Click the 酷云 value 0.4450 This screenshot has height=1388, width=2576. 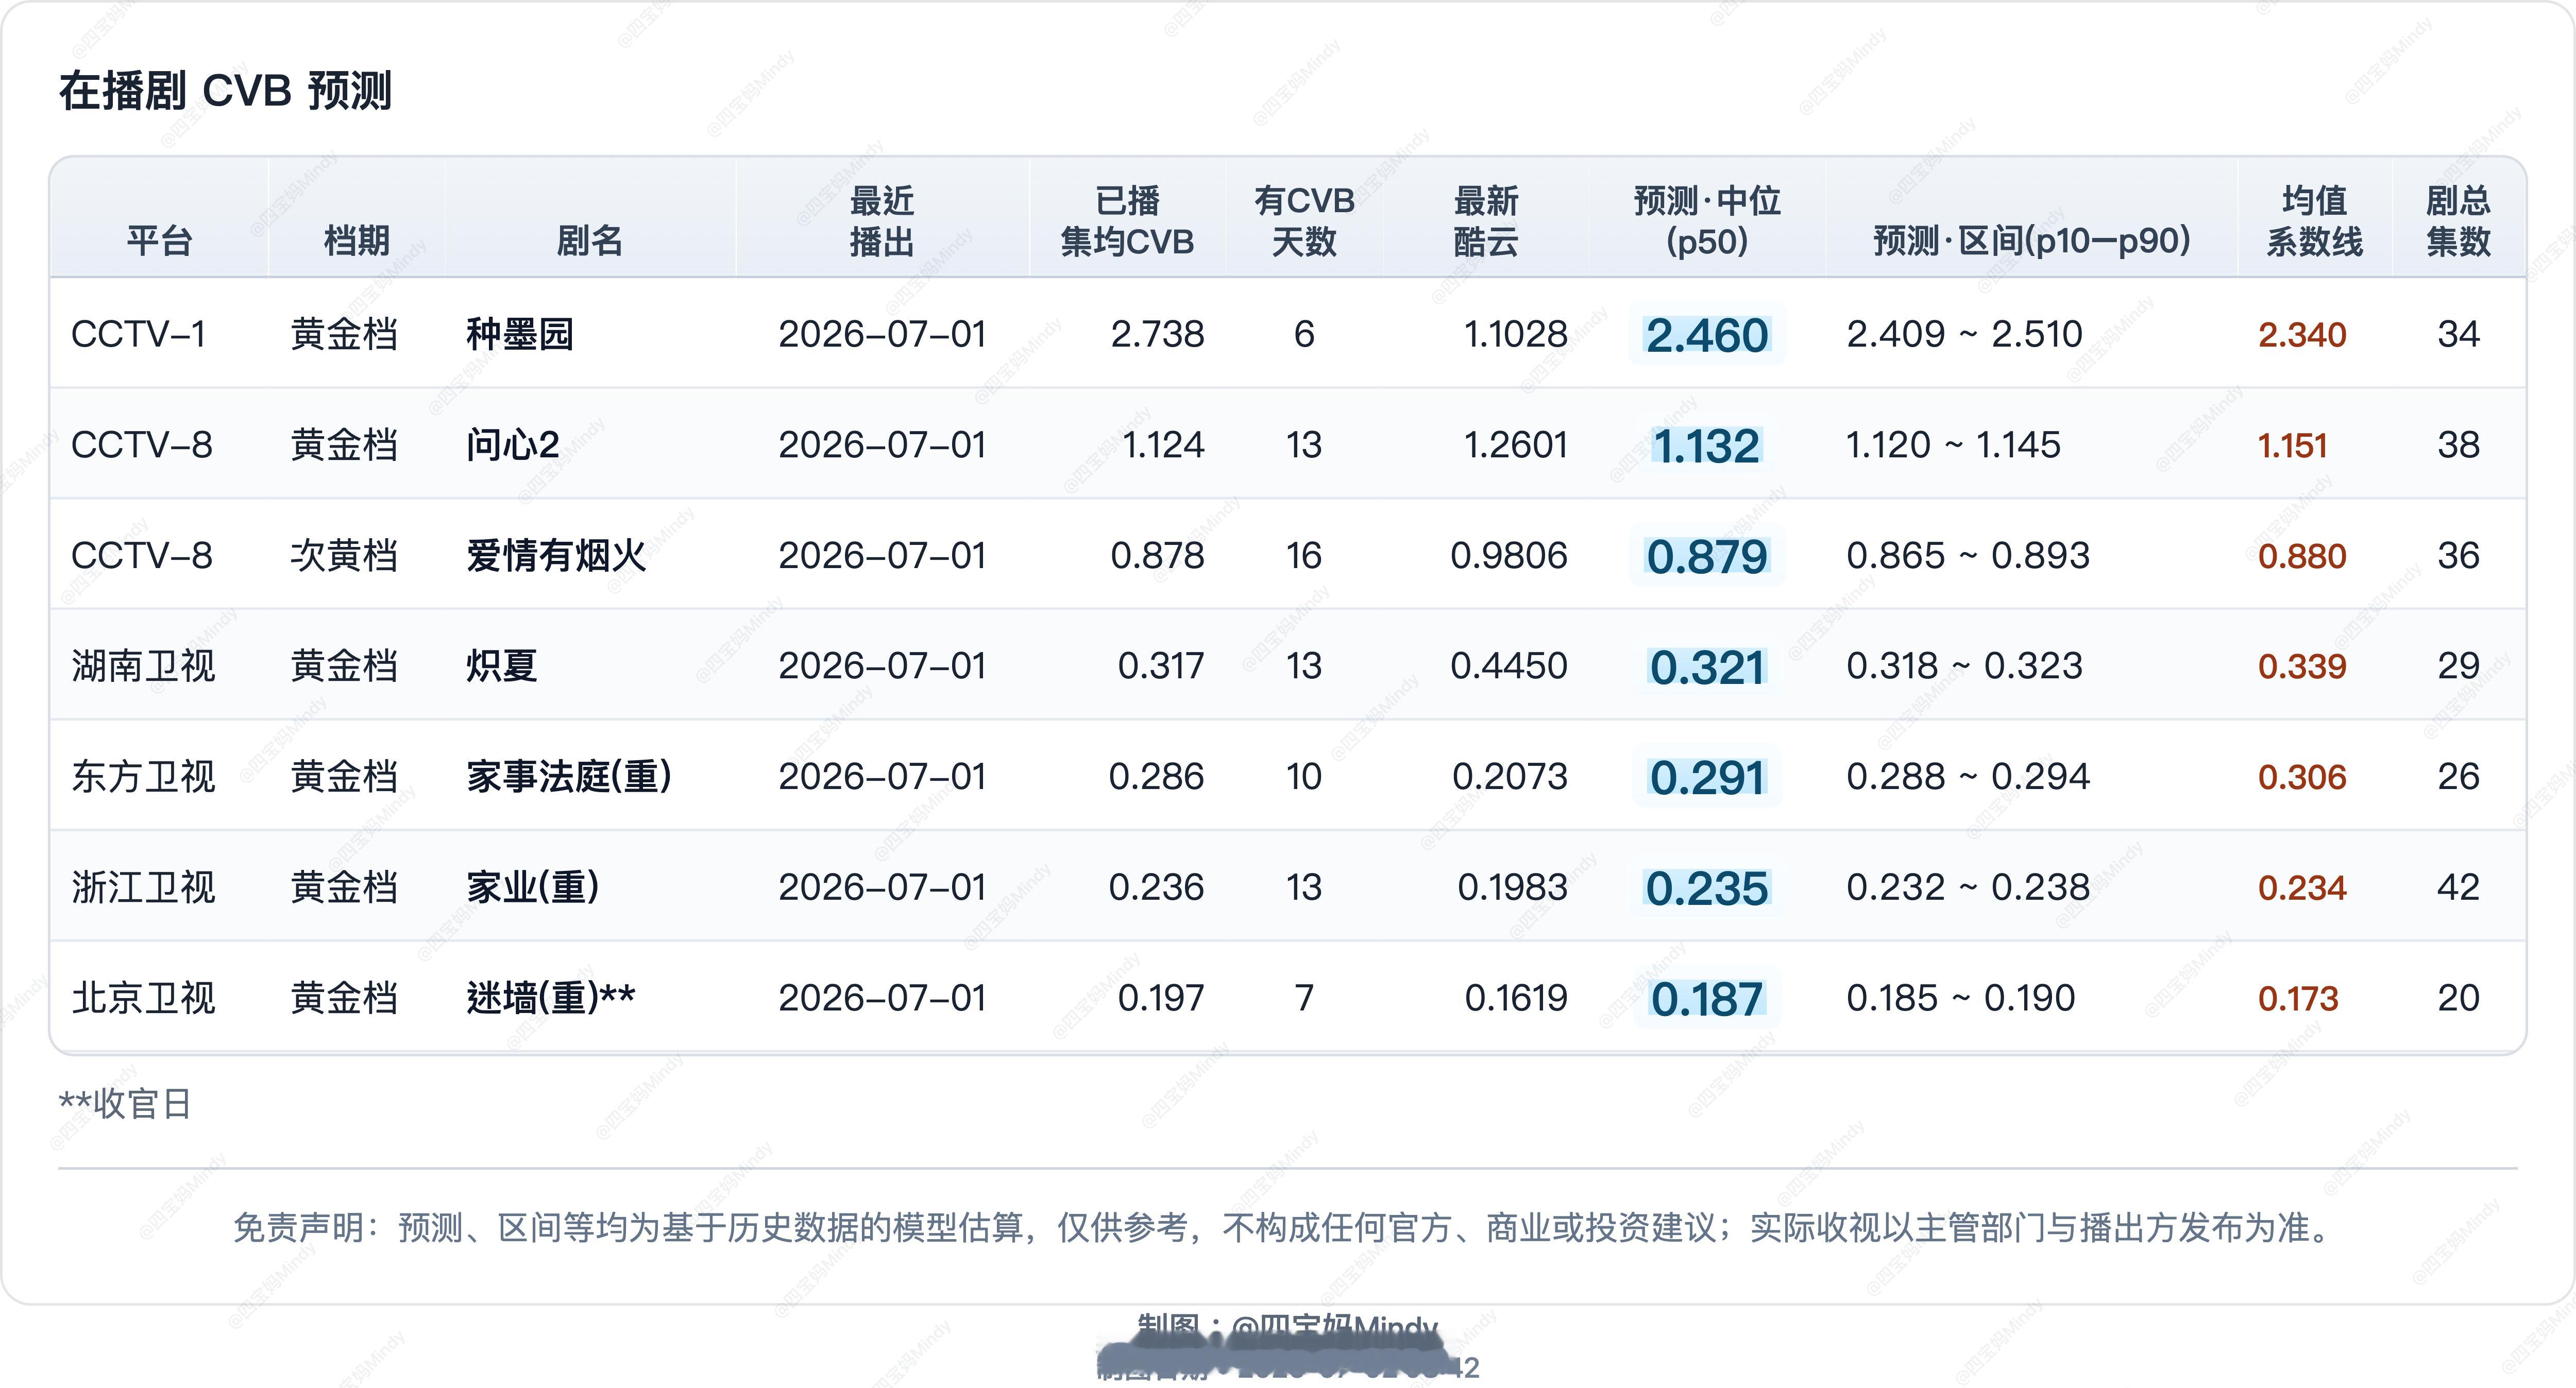point(1509,666)
